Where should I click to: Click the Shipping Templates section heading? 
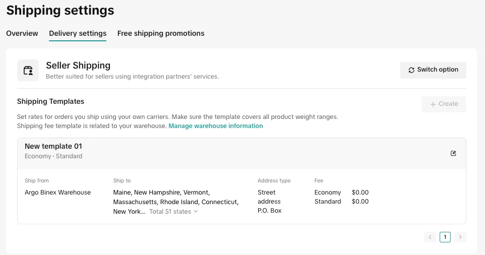[x=50, y=101]
